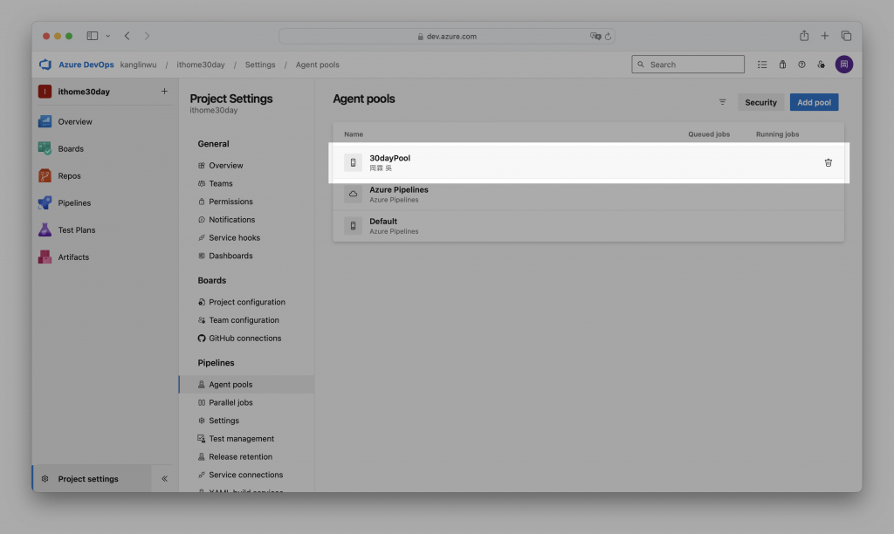This screenshot has width=894, height=534.
Task: Focus the Search input field
Action: [x=688, y=65]
